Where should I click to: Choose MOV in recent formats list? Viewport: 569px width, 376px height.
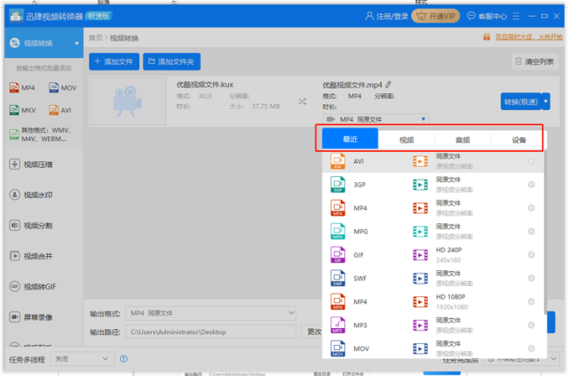(433, 348)
